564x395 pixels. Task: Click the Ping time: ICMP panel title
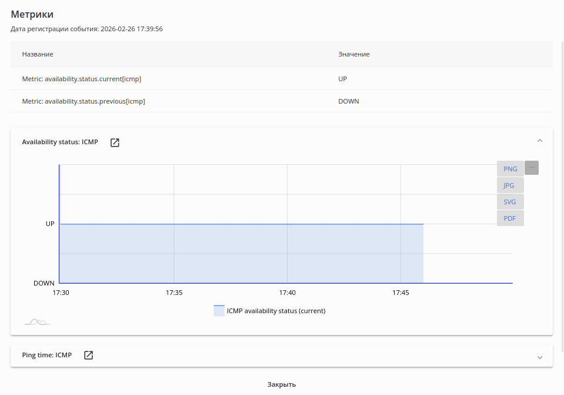coord(47,355)
